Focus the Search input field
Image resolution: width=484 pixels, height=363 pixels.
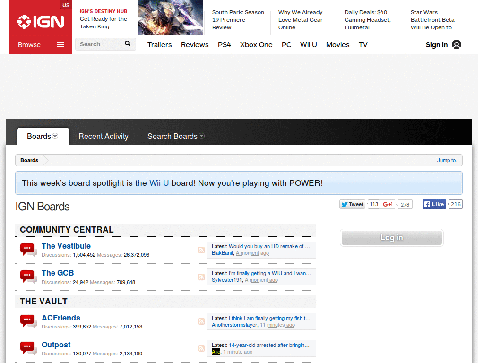pyautogui.click(x=99, y=44)
